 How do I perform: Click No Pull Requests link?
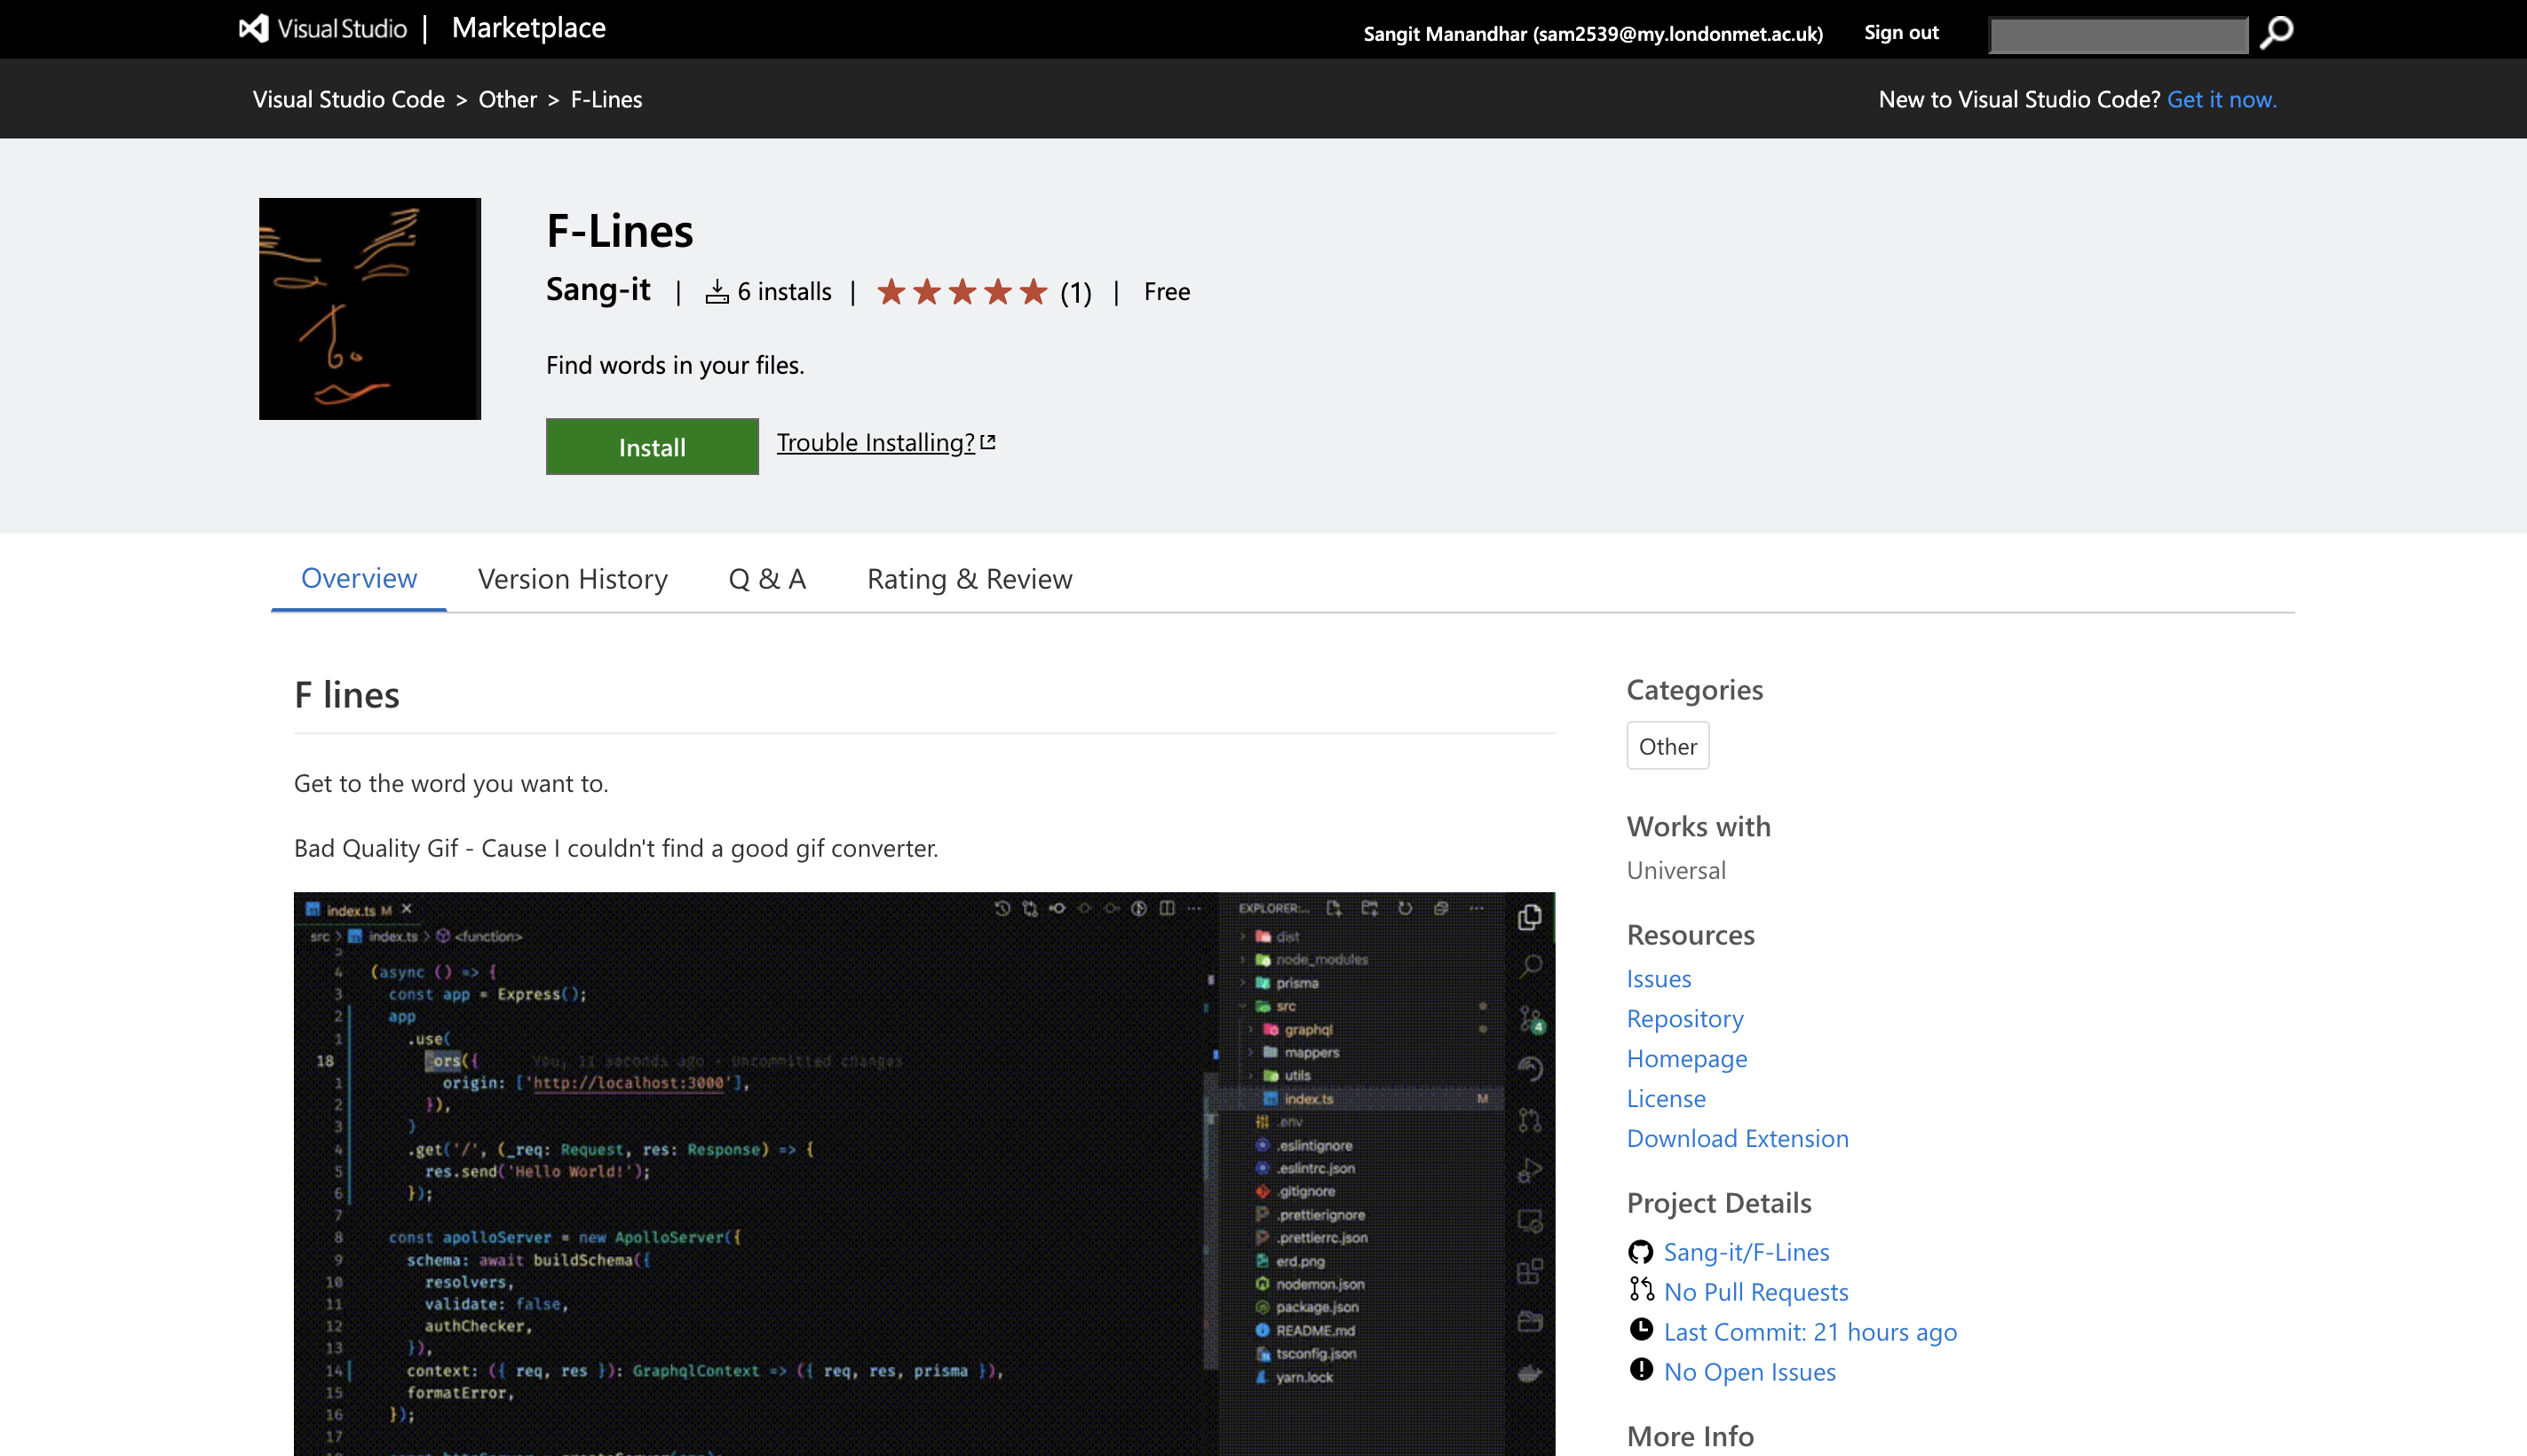[x=1756, y=1292]
